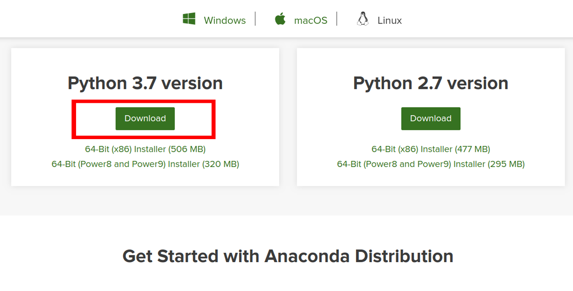Open the Power8 and Power9 Installer (320 MB) link
573x291 pixels.
[x=145, y=164]
